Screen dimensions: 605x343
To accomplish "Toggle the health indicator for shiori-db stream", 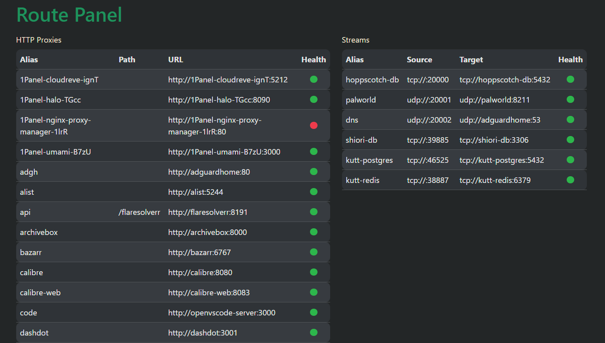I will tap(570, 140).
